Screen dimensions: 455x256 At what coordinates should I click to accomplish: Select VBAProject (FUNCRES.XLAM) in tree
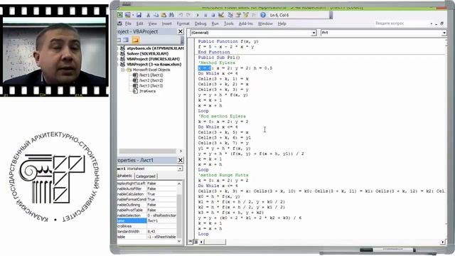pyautogui.click(x=154, y=59)
